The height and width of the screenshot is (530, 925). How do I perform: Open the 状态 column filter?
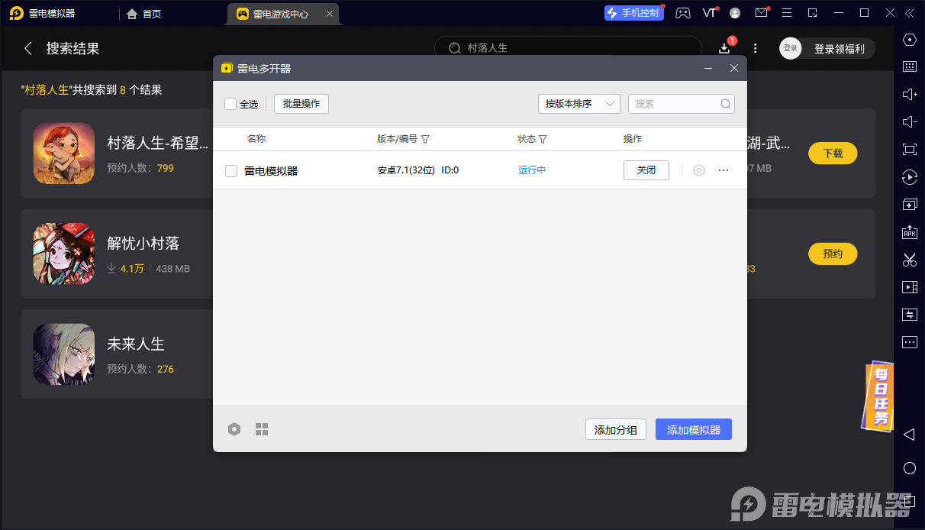(543, 139)
